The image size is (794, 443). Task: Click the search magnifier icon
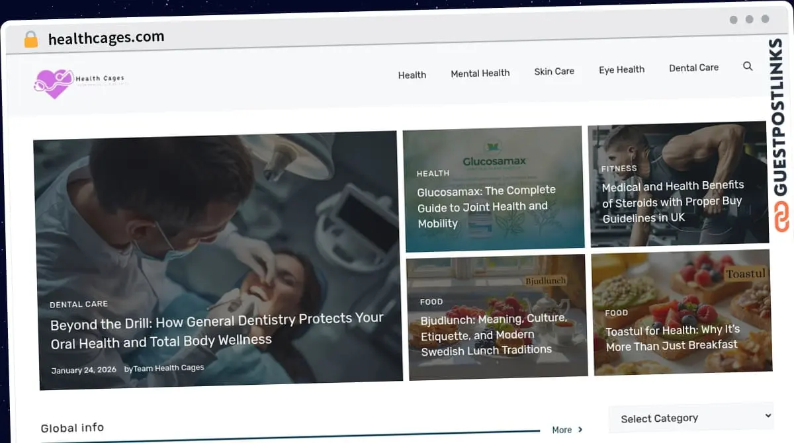click(748, 66)
